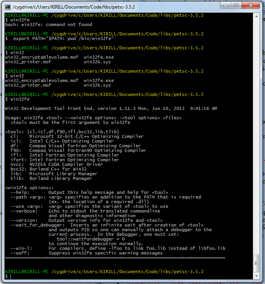Click first 'win32_encryptablevolume.mof' entry
The image size is (265, 284).
42,57
